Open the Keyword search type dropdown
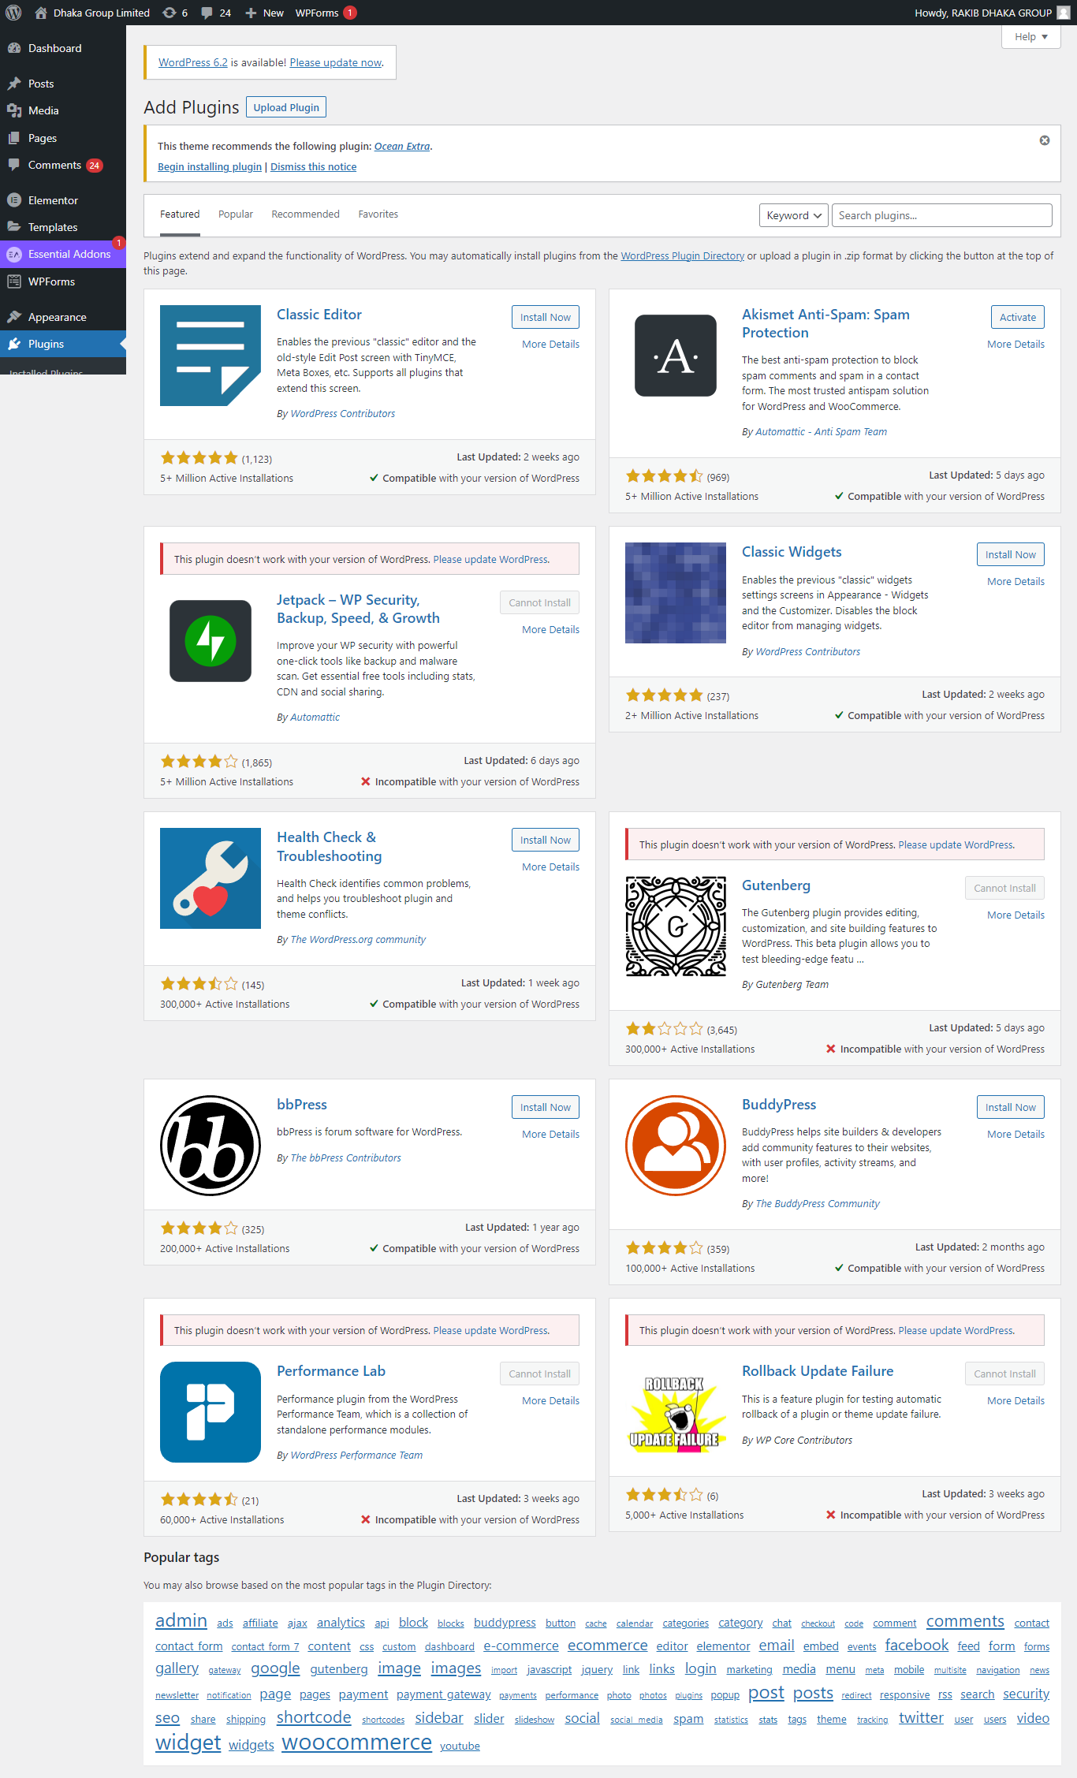This screenshot has height=1778, width=1077. [794, 215]
